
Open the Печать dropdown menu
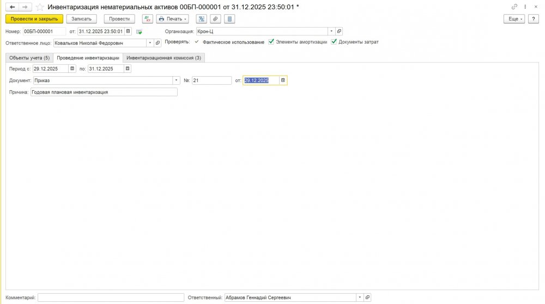coord(172,18)
